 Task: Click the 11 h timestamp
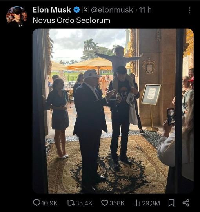click(x=145, y=10)
